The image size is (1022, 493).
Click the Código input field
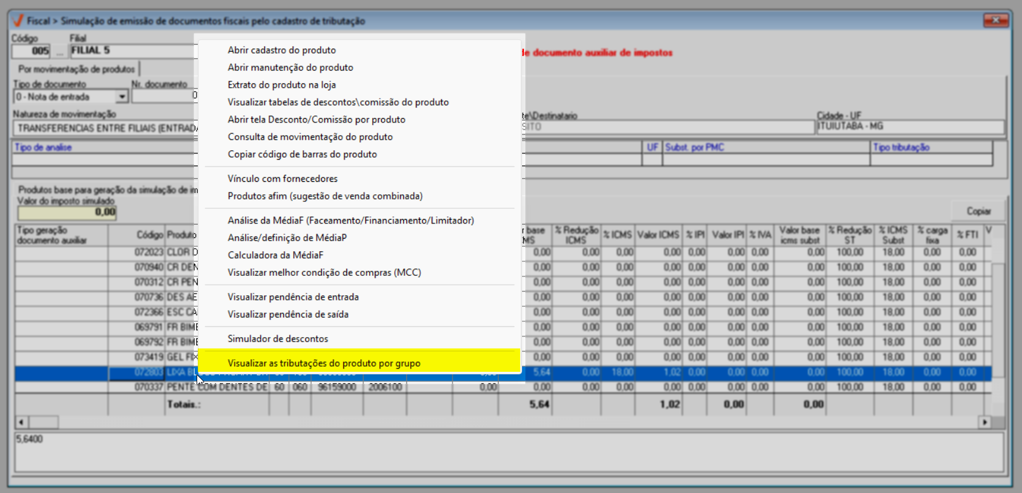(x=31, y=51)
